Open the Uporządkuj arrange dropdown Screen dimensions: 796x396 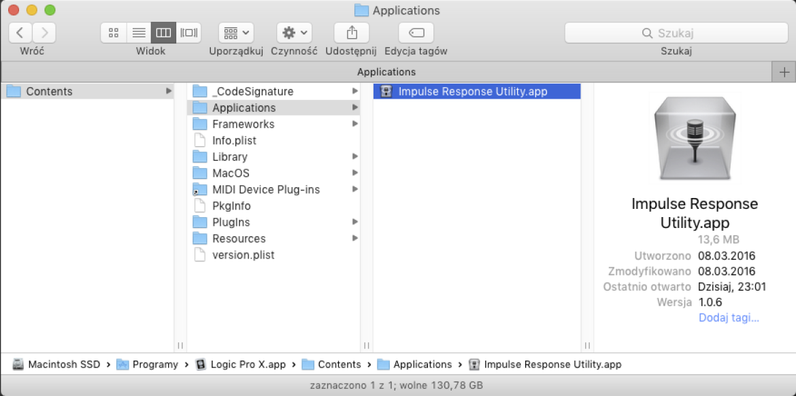click(x=236, y=33)
